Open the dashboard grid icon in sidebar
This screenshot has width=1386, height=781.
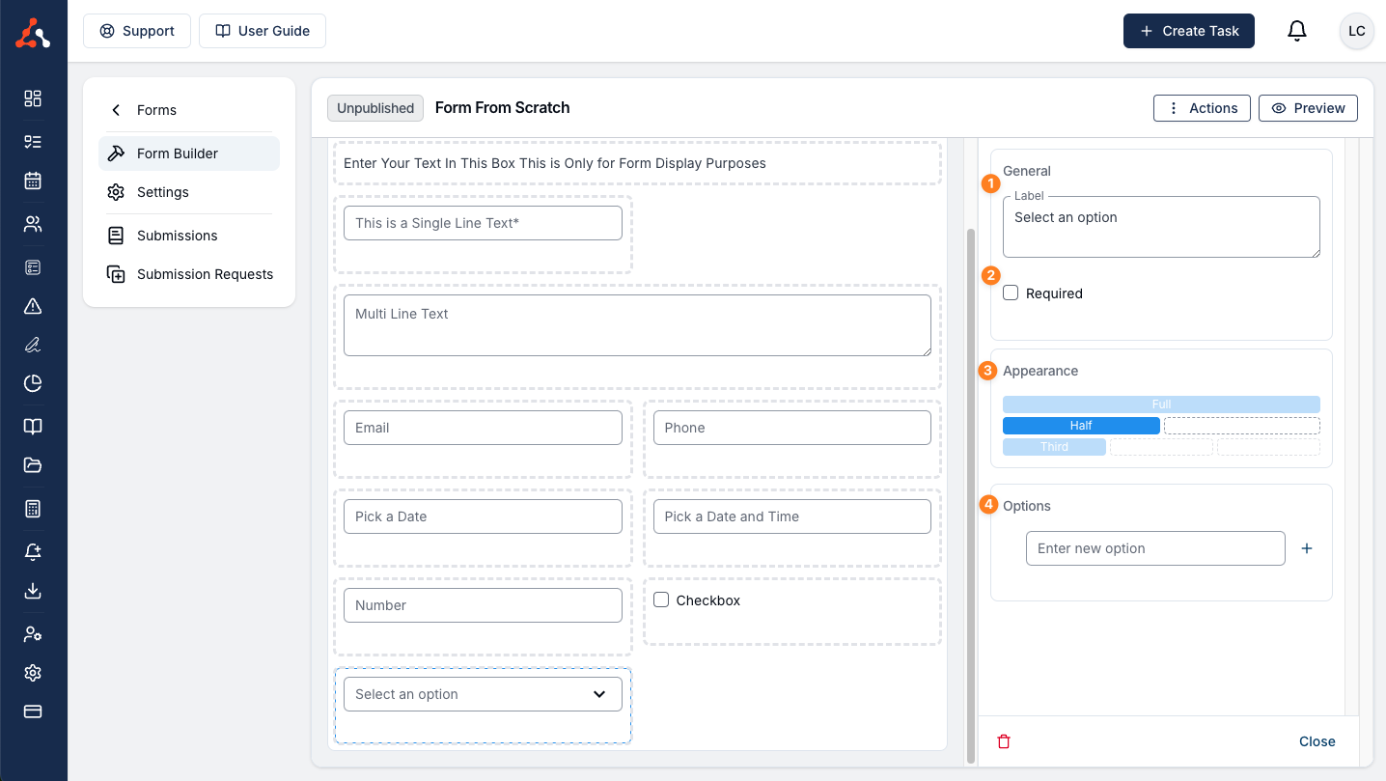(x=33, y=98)
